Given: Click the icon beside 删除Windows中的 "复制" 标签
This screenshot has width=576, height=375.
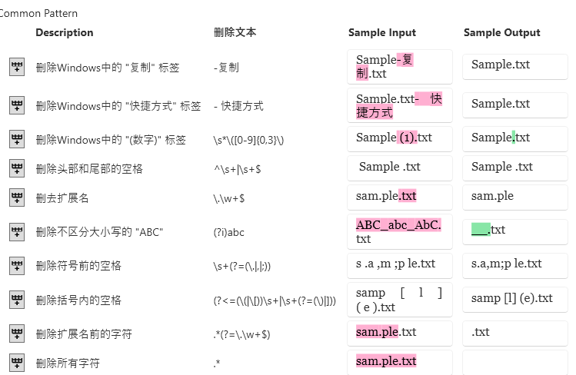Looking at the screenshot, I should [17, 67].
